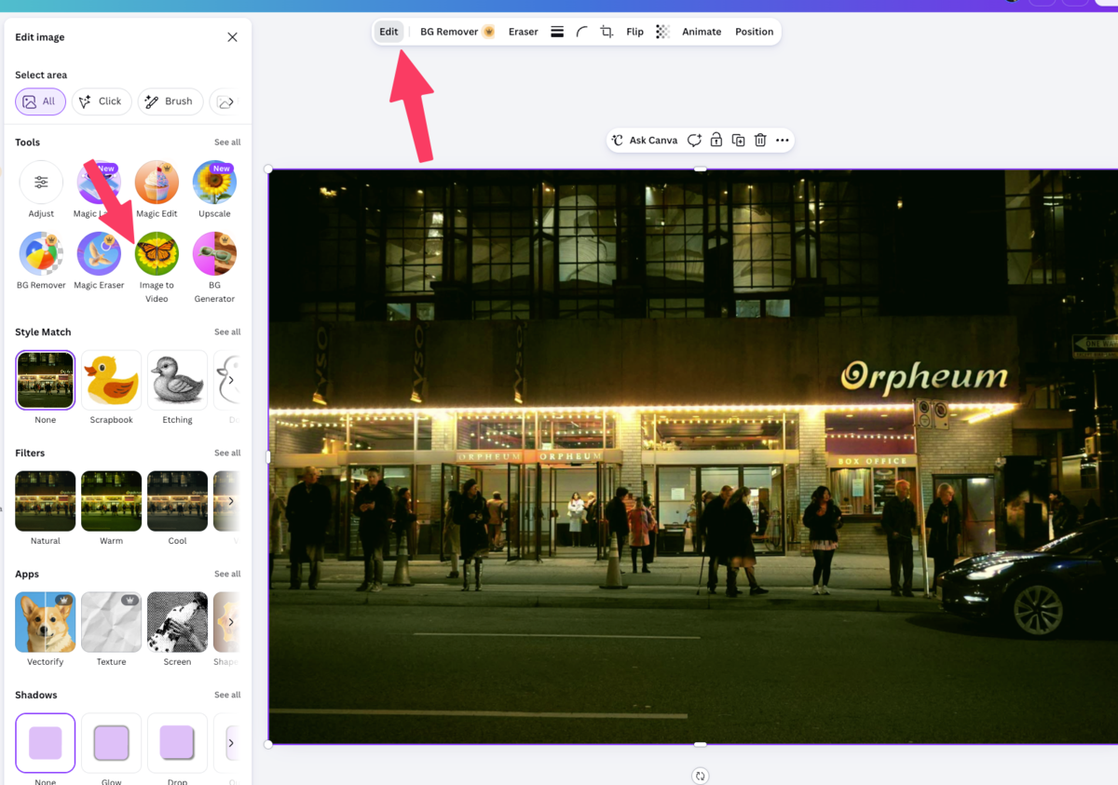Click Animate in the top toolbar
This screenshot has height=785, width=1118.
702,32
